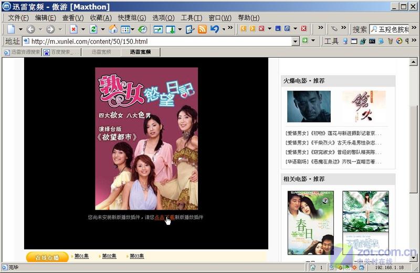This screenshot has height=273, width=420.
Task: Open the 快捷组(G) menu
Action: 132,18
